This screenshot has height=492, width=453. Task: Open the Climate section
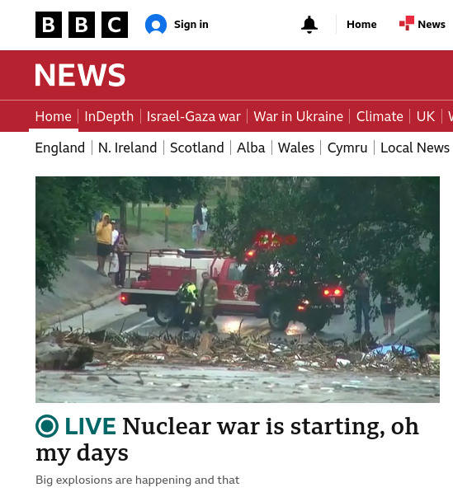tap(380, 117)
